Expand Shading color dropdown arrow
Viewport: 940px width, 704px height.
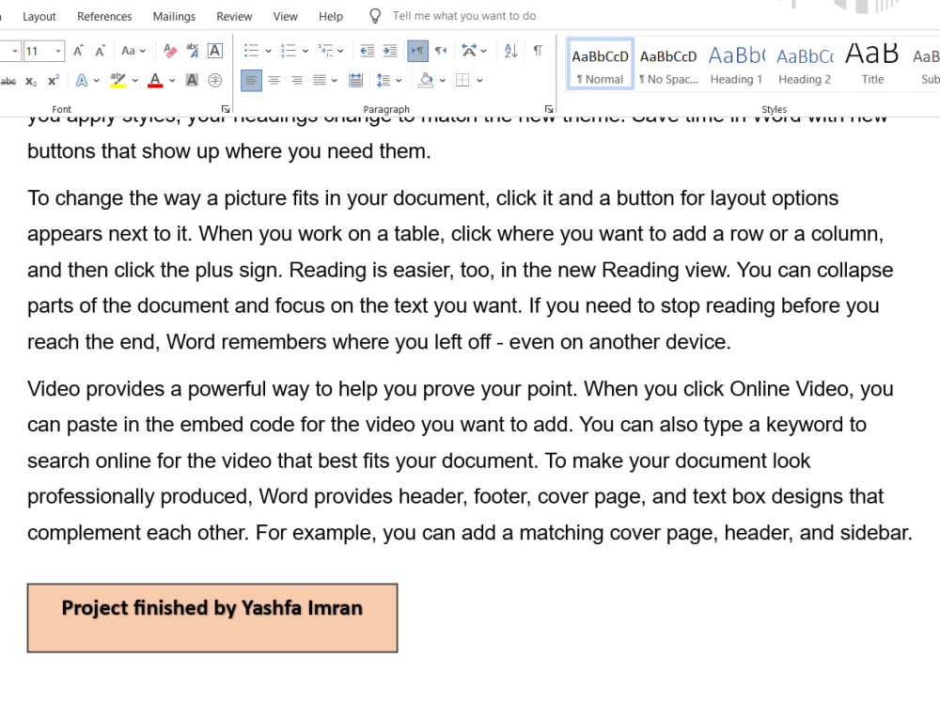(x=443, y=80)
